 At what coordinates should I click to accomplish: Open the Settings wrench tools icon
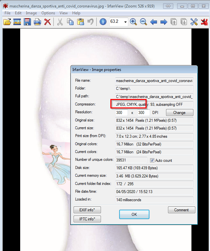tap(194, 22)
